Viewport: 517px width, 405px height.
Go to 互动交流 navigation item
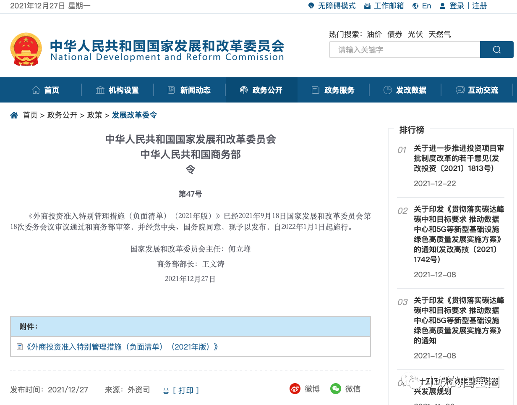click(477, 90)
